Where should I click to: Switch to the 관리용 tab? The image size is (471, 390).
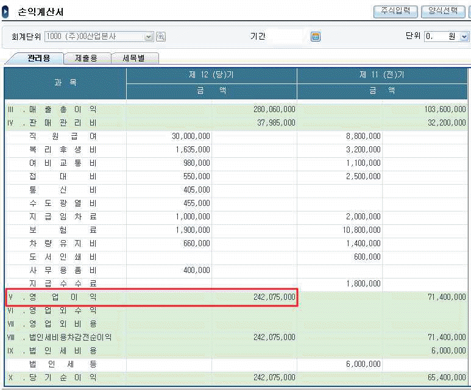point(37,58)
